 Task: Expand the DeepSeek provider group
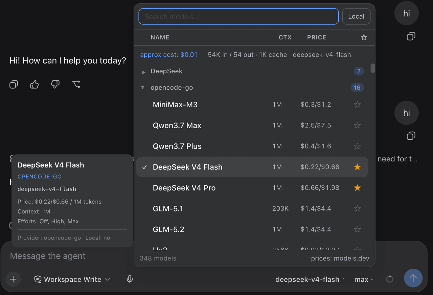[144, 72]
